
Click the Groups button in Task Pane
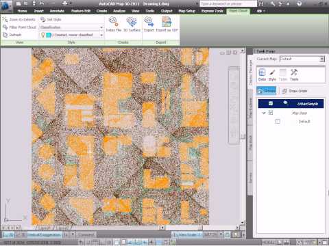pyautogui.click(x=267, y=91)
